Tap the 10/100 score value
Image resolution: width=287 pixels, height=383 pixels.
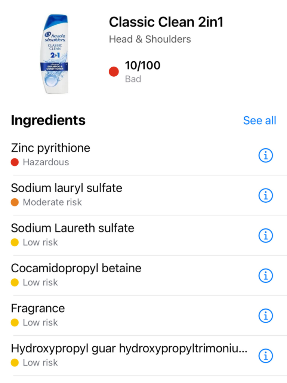click(142, 65)
